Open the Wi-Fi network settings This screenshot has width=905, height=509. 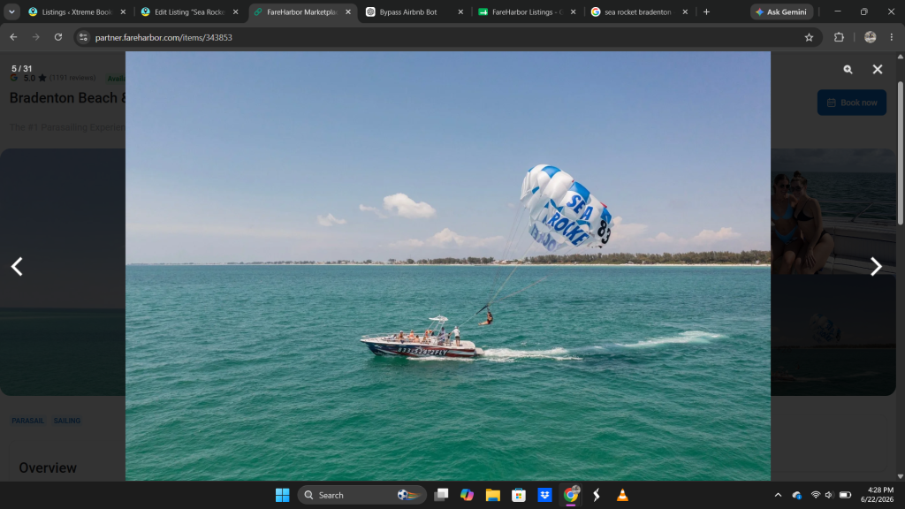tap(816, 495)
